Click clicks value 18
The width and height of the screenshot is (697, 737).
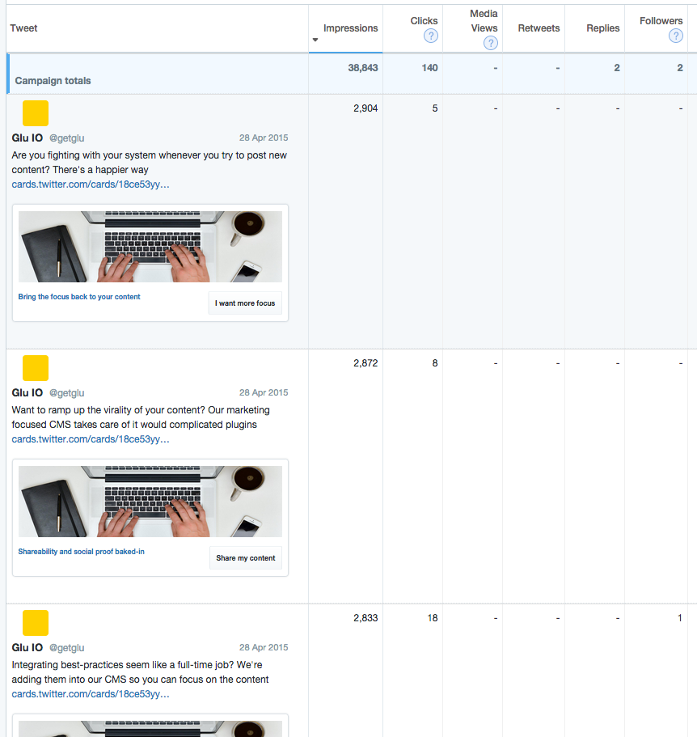[x=432, y=617]
